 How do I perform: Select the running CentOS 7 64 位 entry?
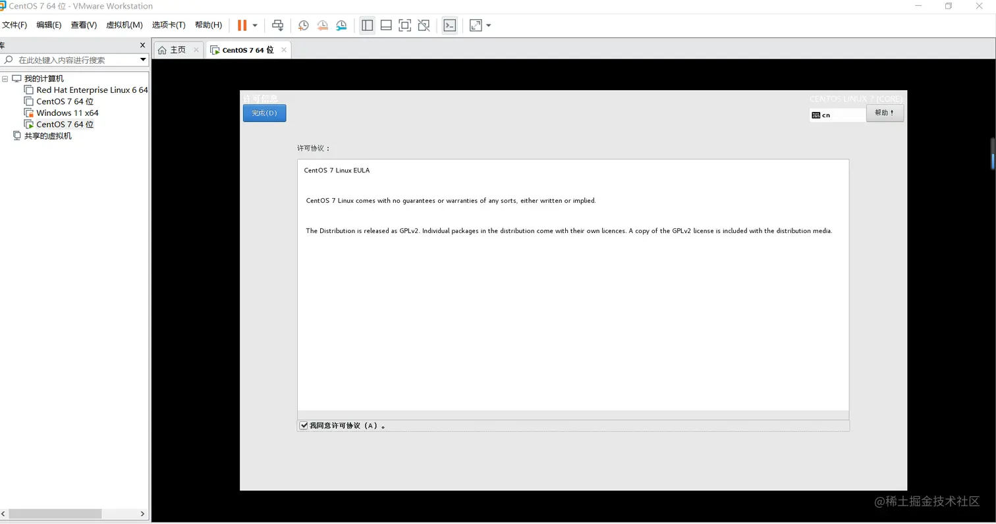point(65,124)
